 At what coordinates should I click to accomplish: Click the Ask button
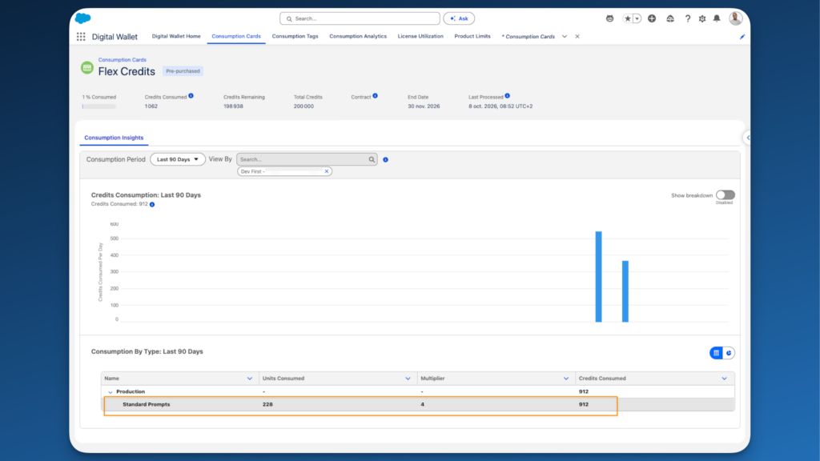coord(459,18)
